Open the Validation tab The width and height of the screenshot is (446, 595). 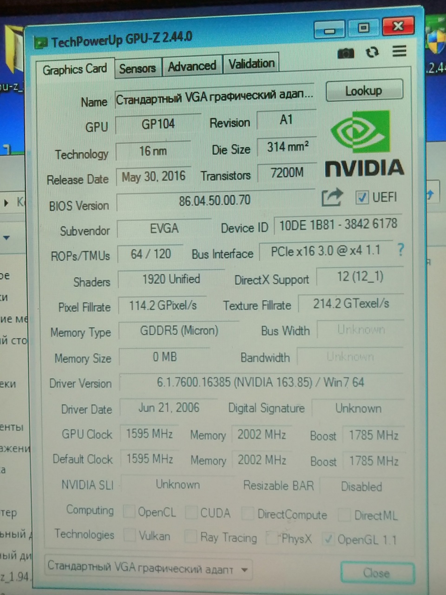[251, 64]
